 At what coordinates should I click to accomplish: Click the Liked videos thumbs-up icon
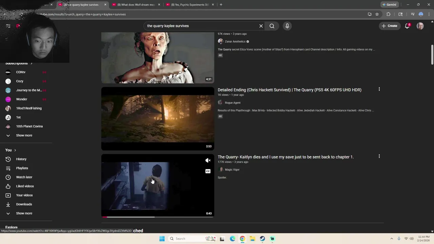point(8,186)
